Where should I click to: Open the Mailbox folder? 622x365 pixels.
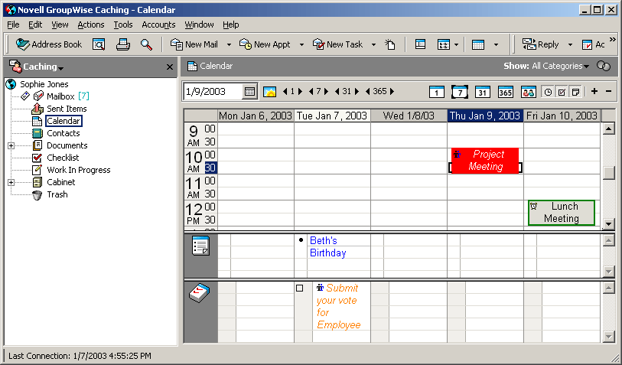(x=60, y=96)
